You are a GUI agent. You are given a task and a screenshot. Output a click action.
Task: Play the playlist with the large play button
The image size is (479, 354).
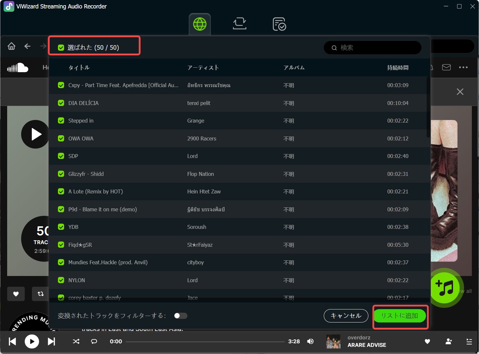tap(35, 134)
